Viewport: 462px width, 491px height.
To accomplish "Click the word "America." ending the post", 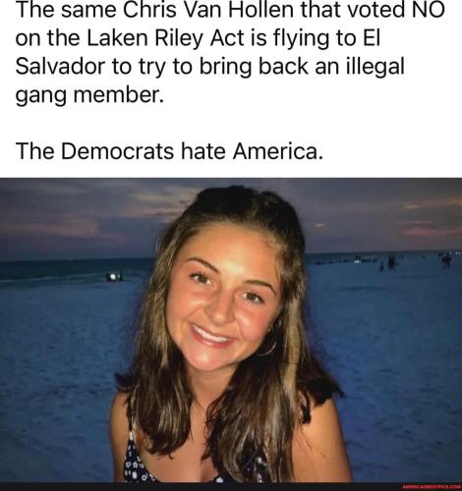I will pyautogui.click(x=278, y=151).
